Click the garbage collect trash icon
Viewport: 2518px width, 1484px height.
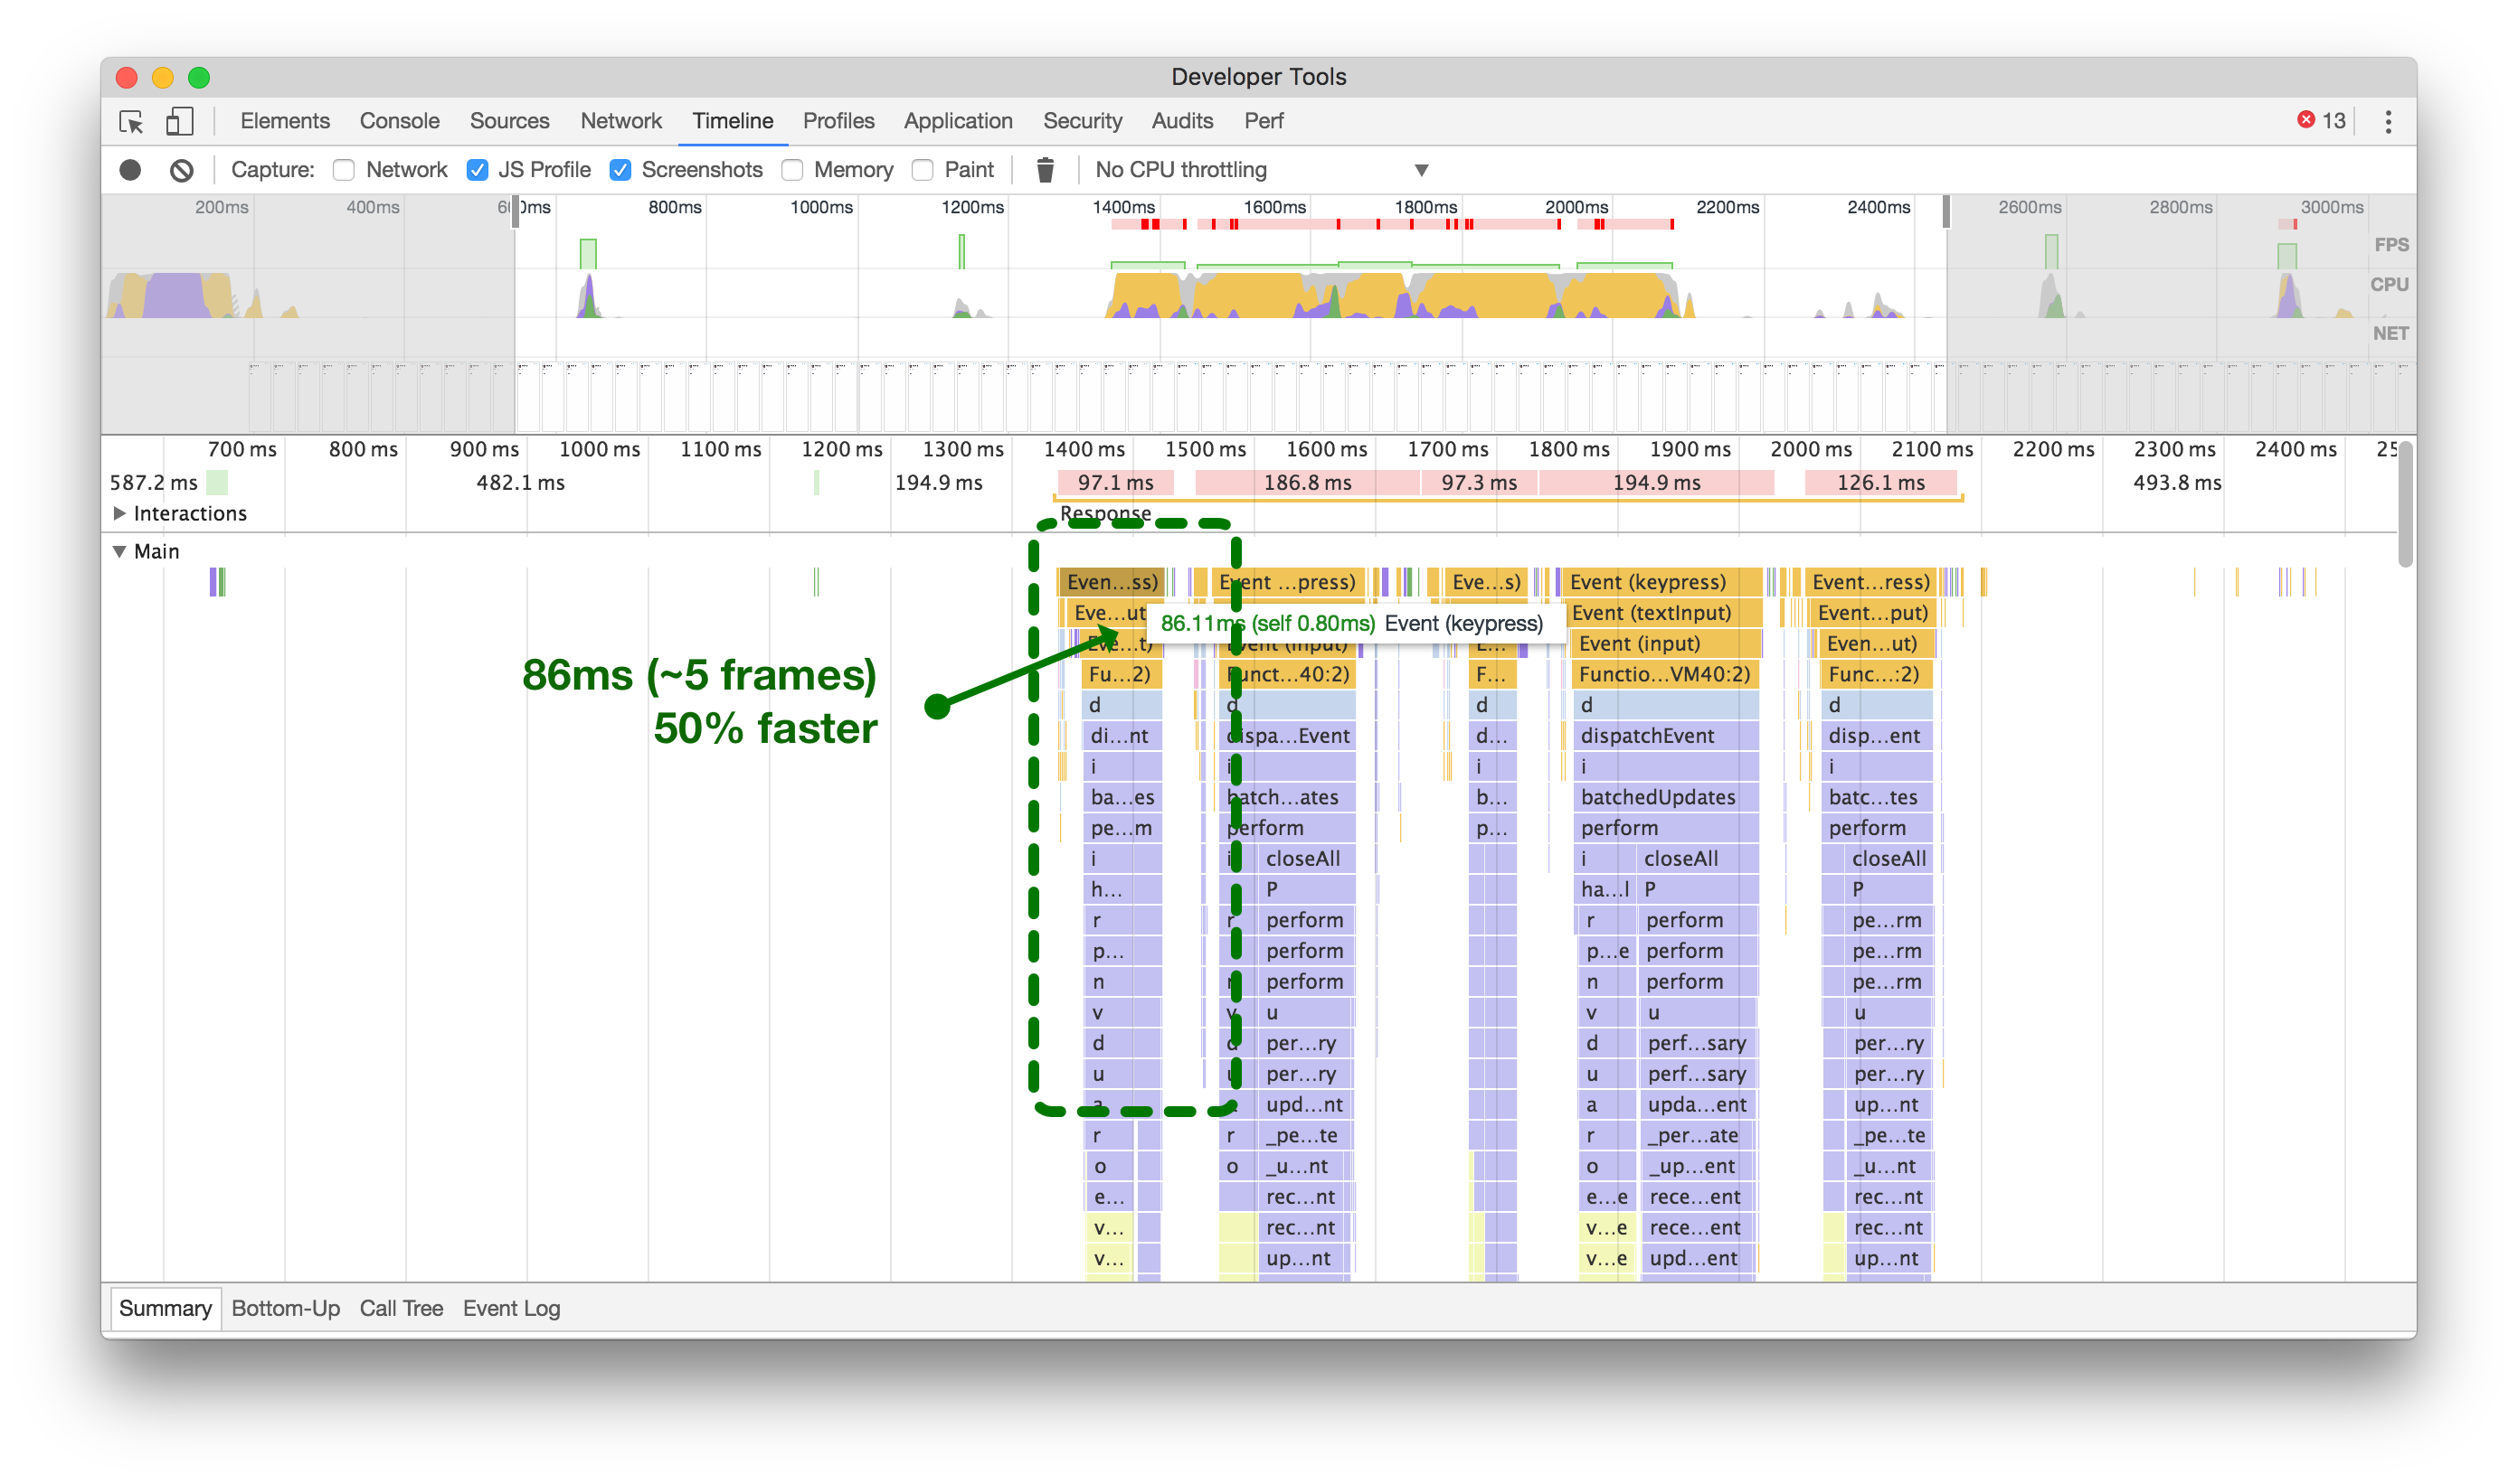coord(1045,170)
